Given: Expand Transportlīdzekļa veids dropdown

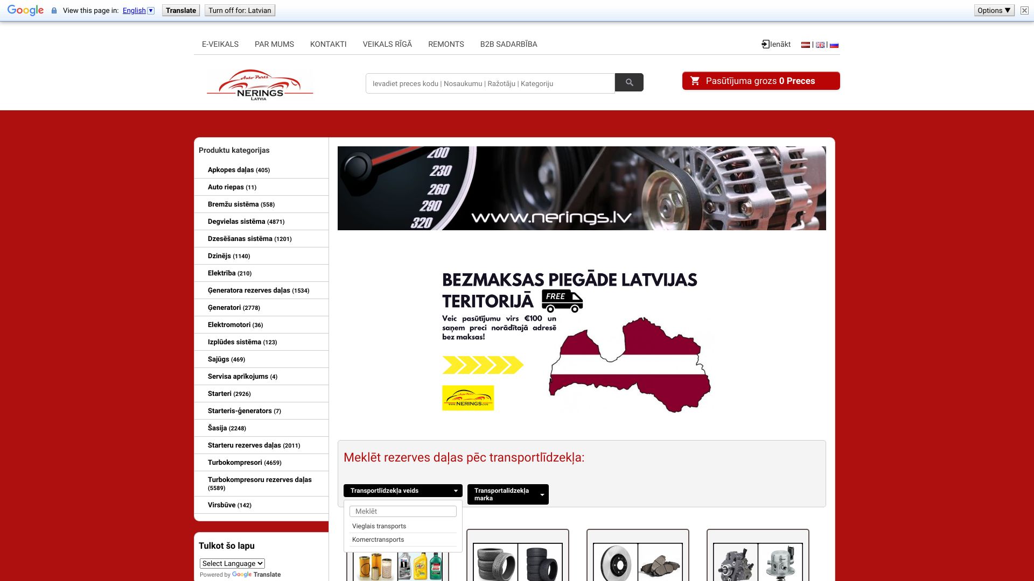Looking at the screenshot, I should (x=403, y=491).
